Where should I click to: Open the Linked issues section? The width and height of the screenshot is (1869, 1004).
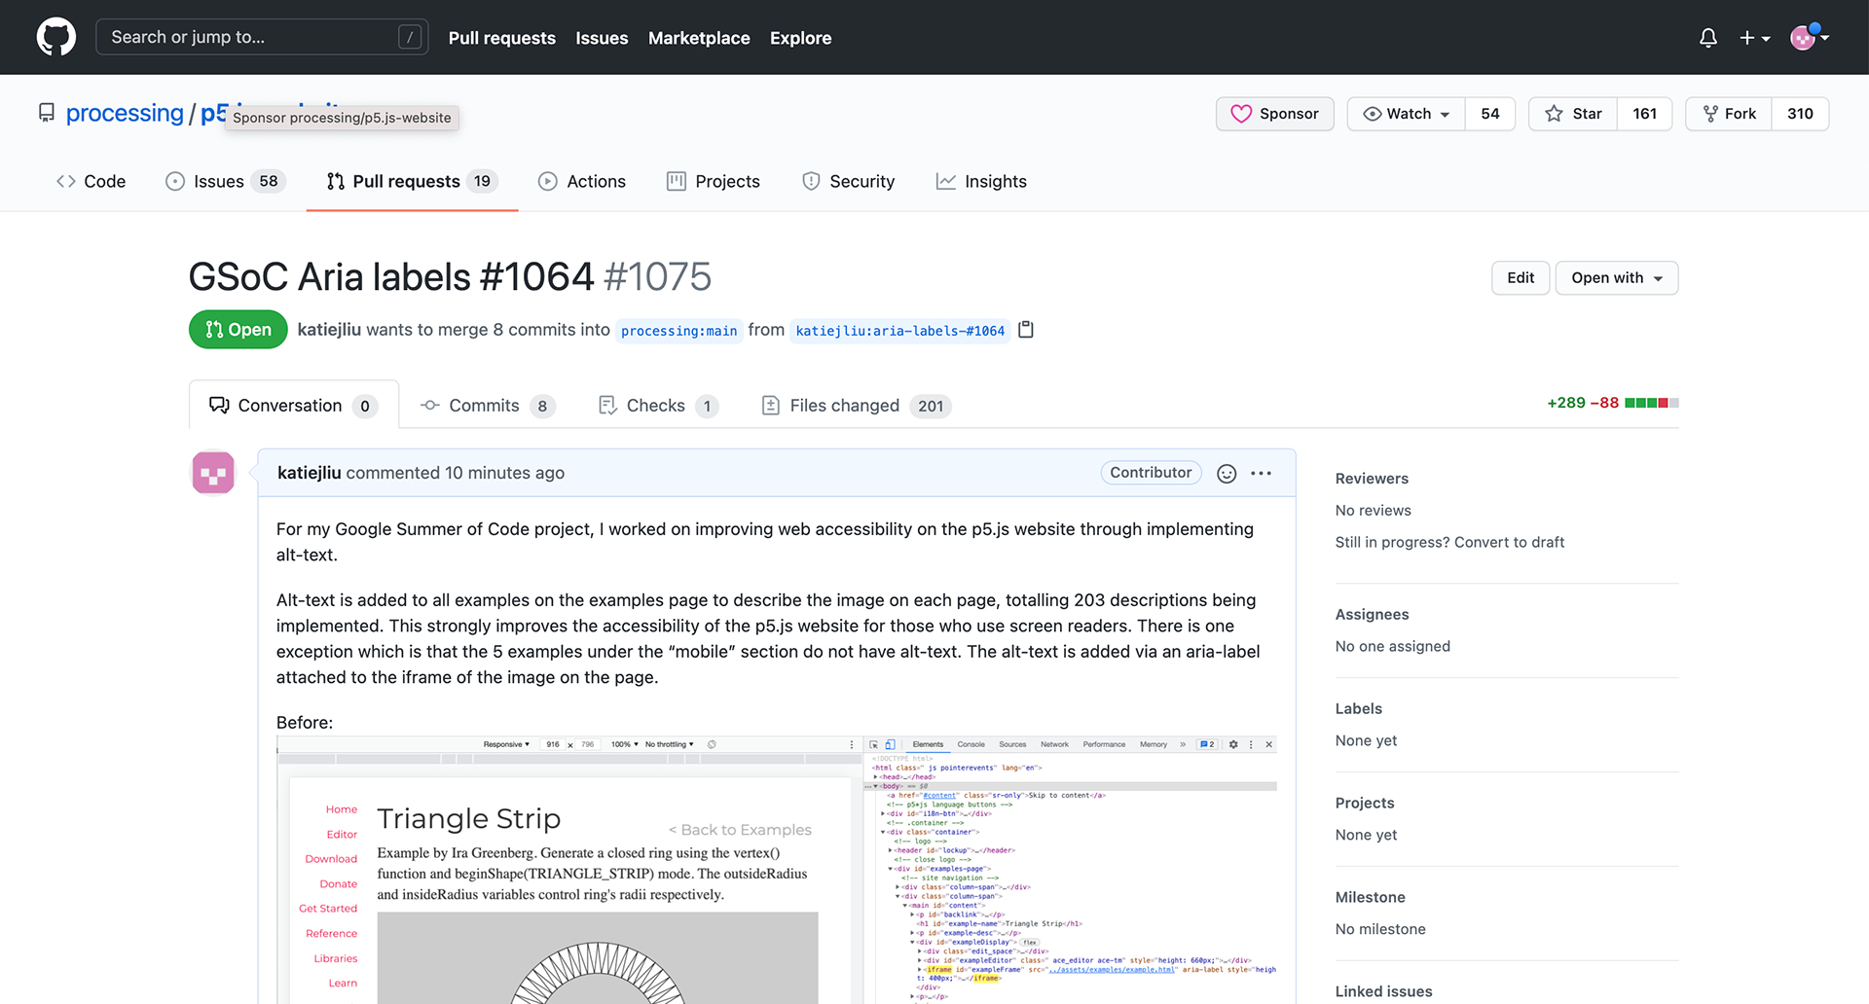(1383, 991)
